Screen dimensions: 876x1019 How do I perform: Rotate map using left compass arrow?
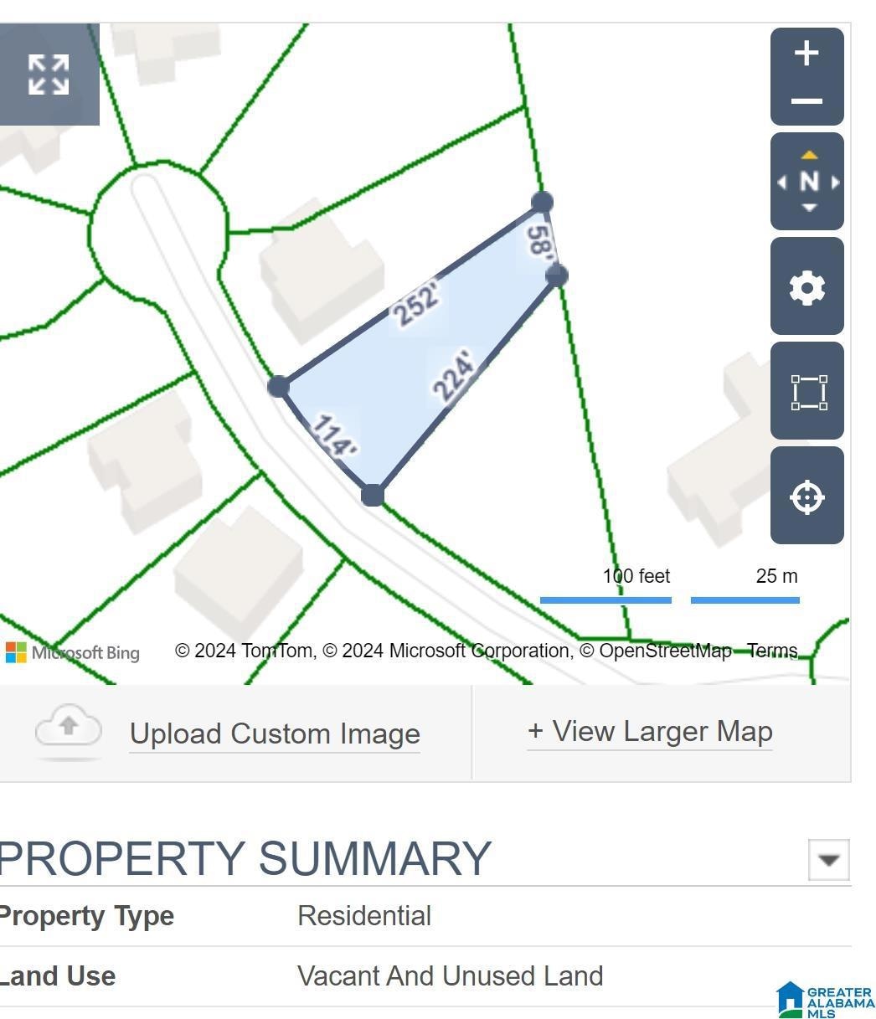pos(782,182)
